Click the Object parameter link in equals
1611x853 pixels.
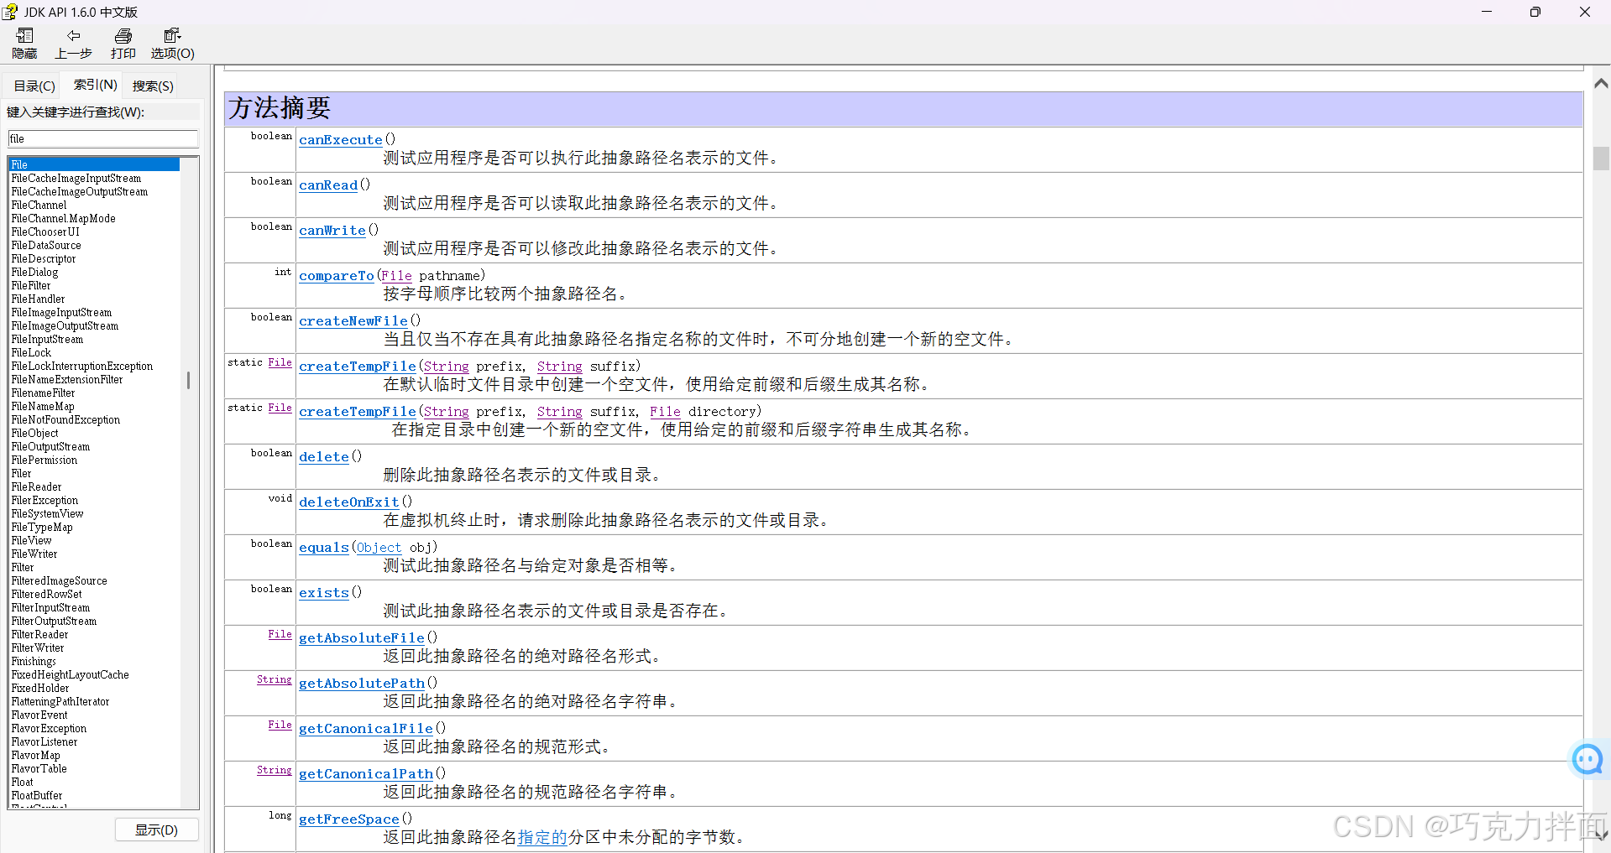tap(379, 548)
